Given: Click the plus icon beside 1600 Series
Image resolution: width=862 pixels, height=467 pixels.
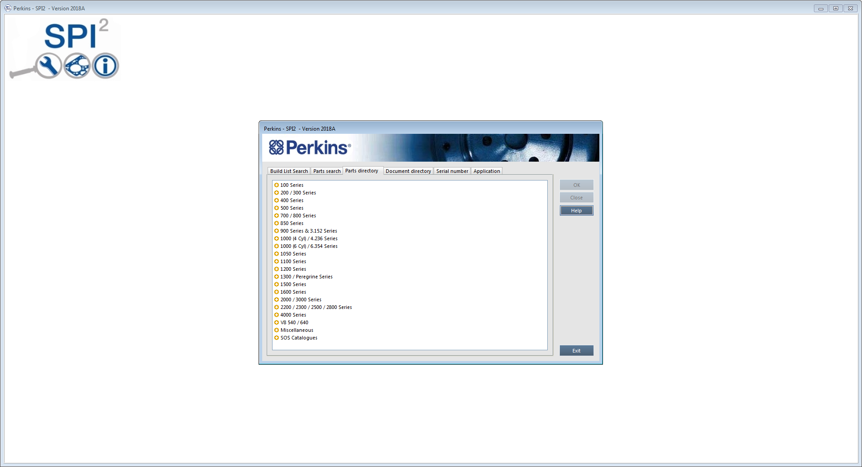Looking at the screenshot, I should pos(277,292).
